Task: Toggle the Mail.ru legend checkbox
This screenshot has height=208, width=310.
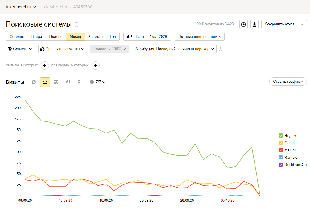Action: pyautogui.click(x=281, y=150)
